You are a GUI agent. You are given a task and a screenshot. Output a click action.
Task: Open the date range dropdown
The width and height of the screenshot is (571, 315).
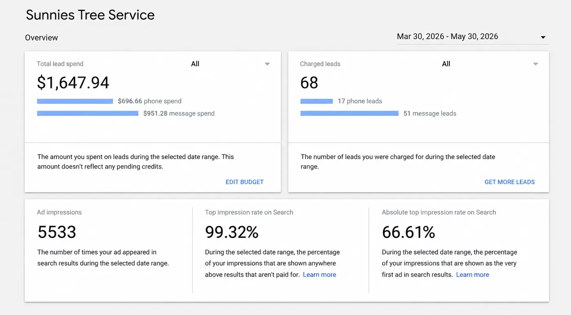click(473, 36)
